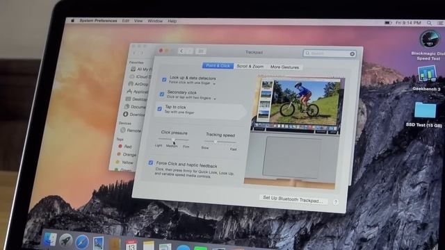Open the View menu

[138, 21]
